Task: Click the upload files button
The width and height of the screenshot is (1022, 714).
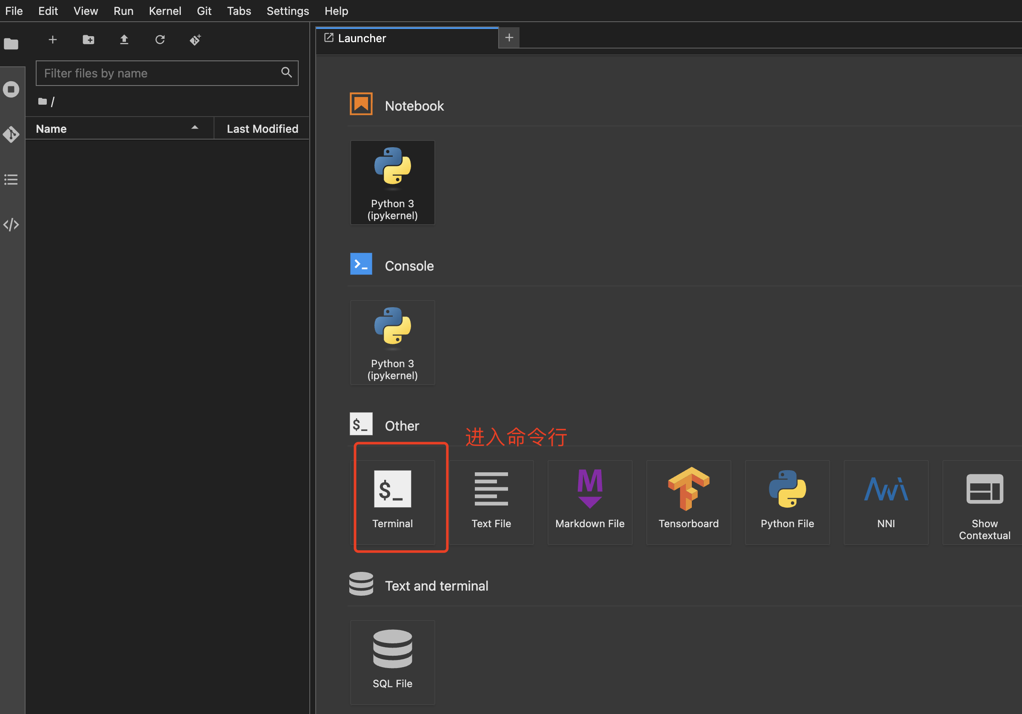Action: click(x=124, y=40)
